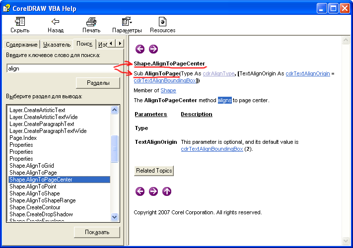Click bottom purple up arrow
Image resolution: width=353 pixels, height=248 pixels.
pyautogui.click(x=167, y=191)
